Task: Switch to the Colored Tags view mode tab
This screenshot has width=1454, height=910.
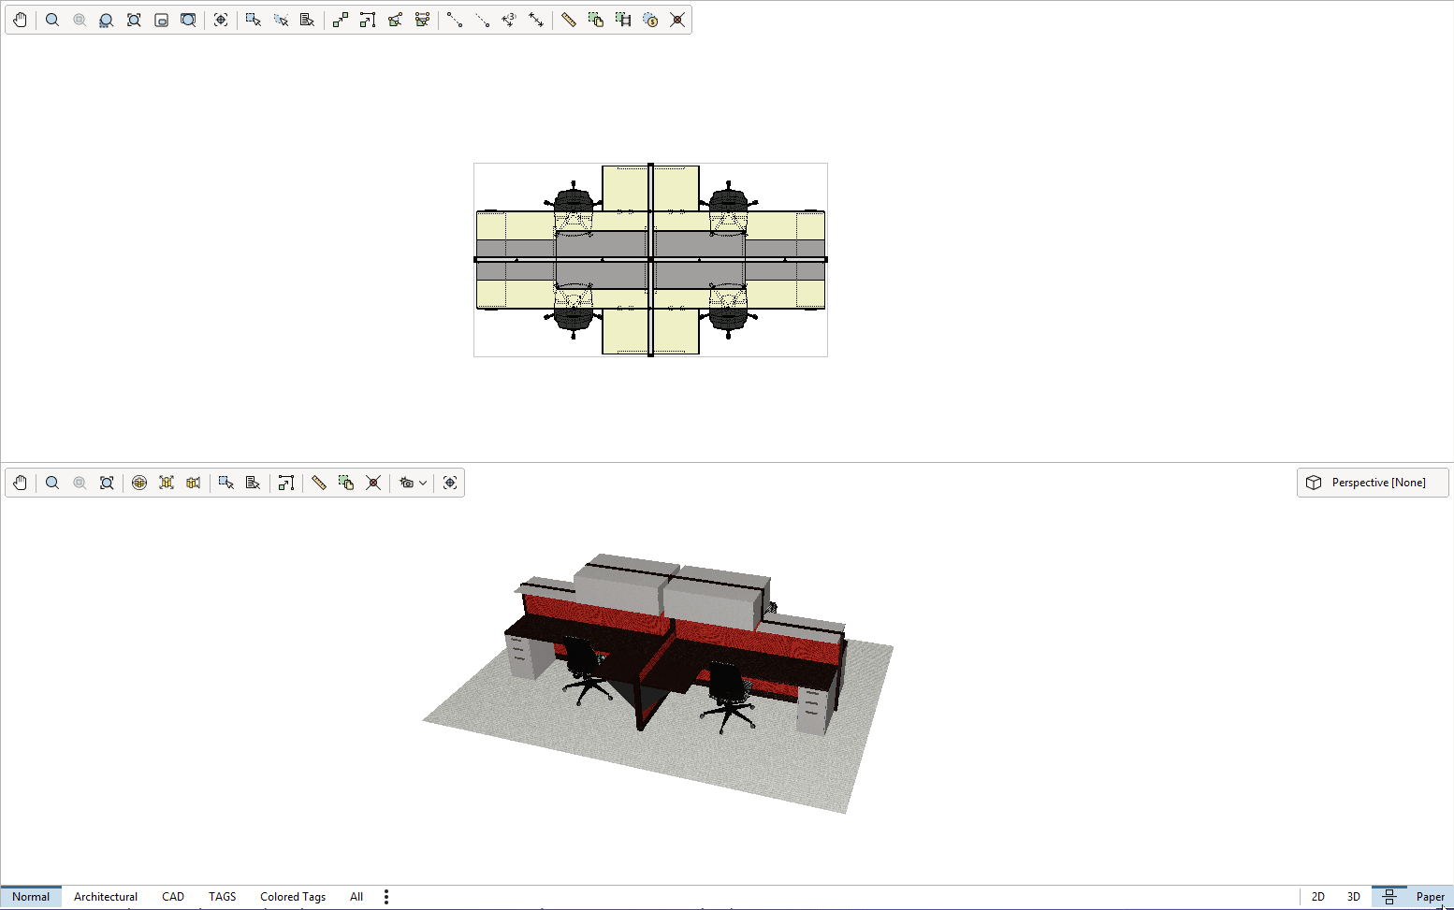Action: (293, 897)
